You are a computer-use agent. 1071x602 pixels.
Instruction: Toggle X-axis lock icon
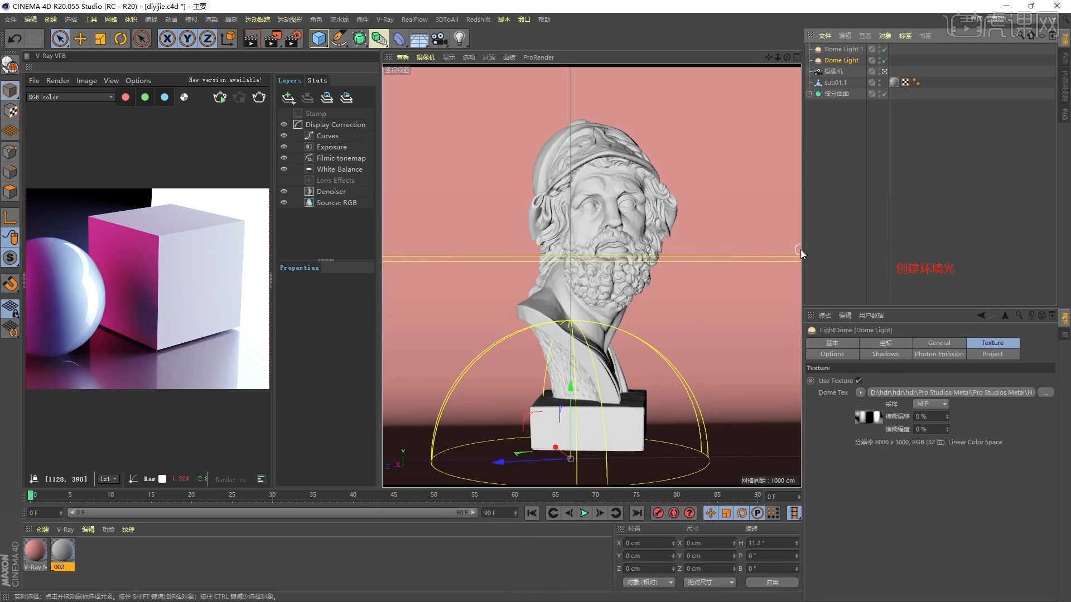tap(167, 38)
